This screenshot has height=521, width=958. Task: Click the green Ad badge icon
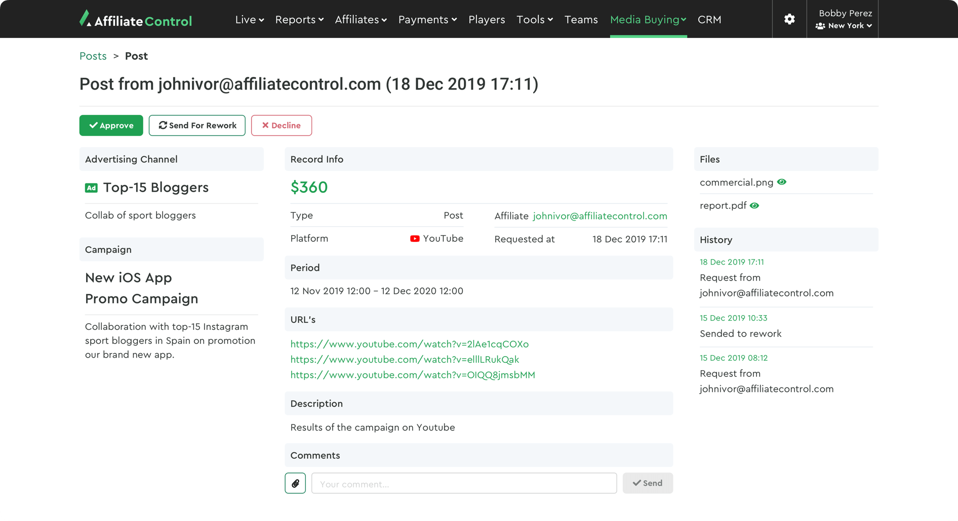click(x=91, y=188)
